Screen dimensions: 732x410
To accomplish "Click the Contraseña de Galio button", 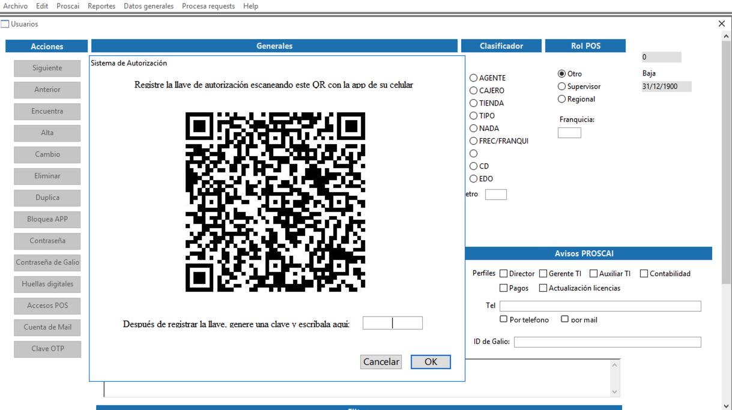I will tap(47, 262).
